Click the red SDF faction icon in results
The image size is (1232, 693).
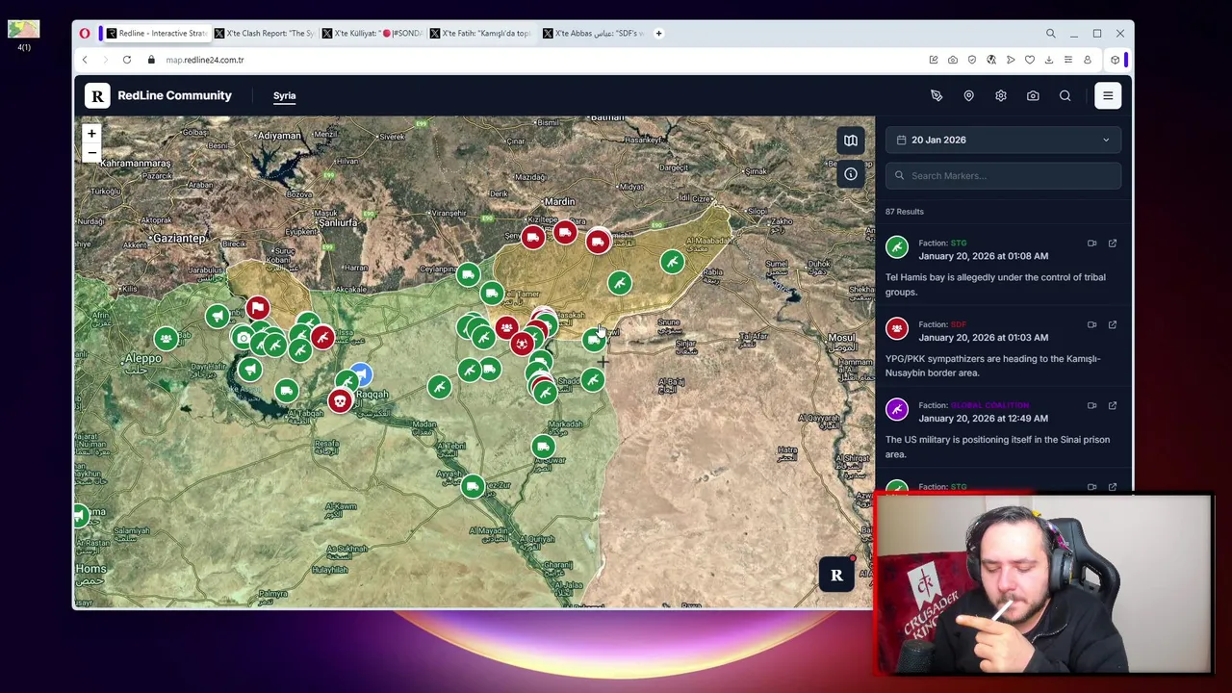click(x=897, y=329)
